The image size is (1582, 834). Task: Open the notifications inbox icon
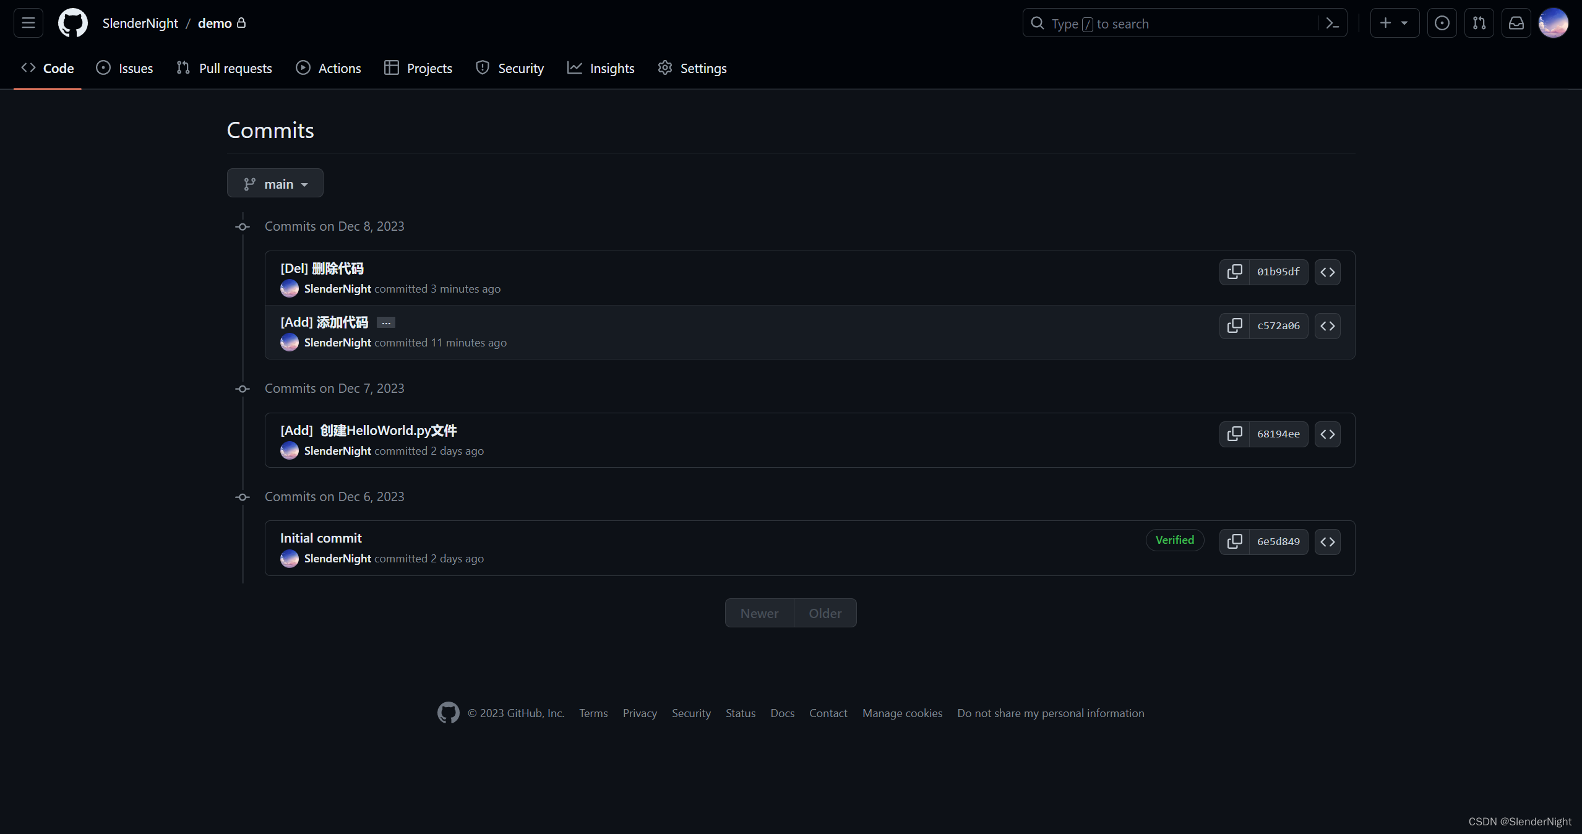coord(1516,24)
